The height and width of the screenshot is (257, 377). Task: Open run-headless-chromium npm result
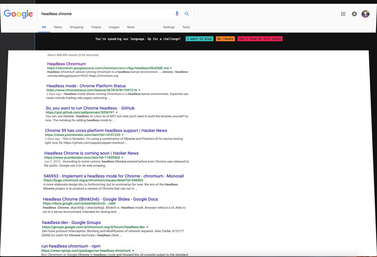click(x=71, y=246)
